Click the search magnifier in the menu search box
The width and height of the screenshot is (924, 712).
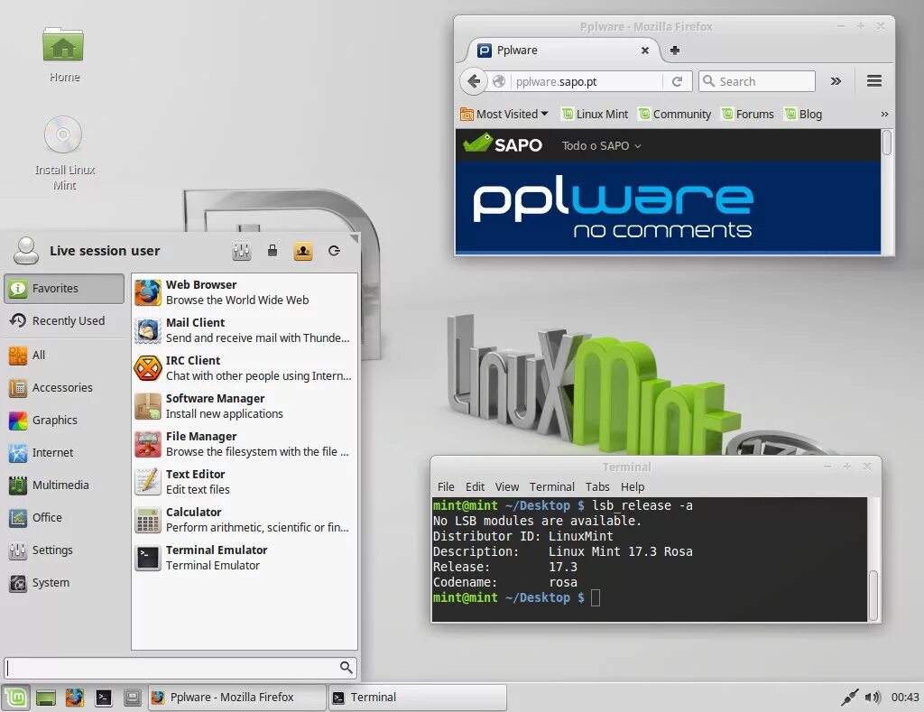tap(346, 667)
